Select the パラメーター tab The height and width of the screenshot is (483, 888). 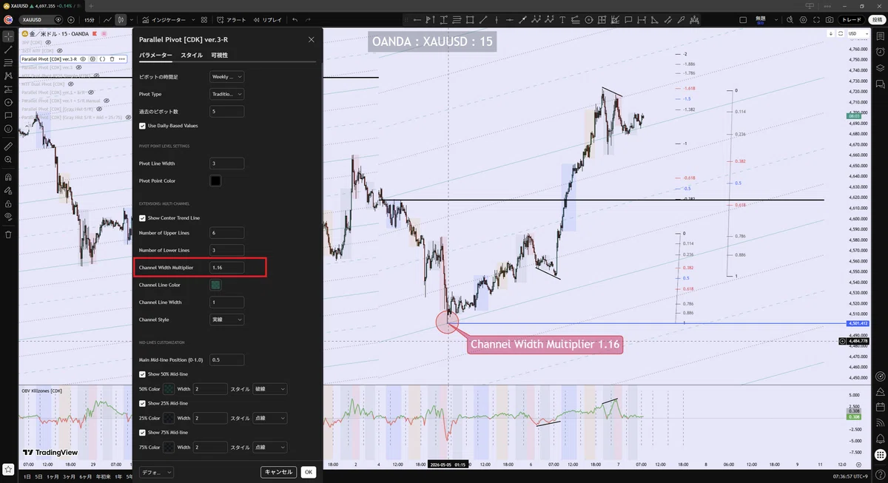(155, 55)
